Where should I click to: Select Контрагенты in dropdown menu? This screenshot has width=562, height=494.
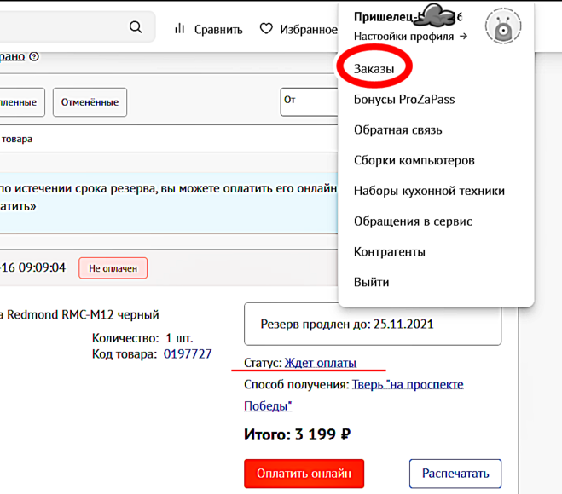click(x=389, y=252)
